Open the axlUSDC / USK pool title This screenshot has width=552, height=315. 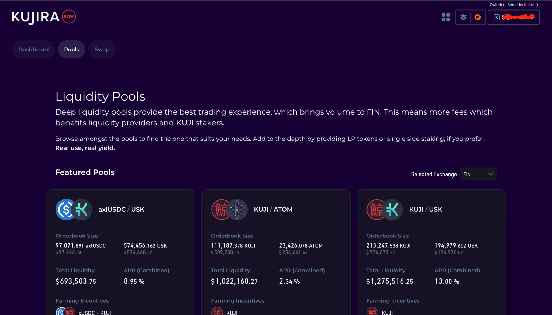121,209
